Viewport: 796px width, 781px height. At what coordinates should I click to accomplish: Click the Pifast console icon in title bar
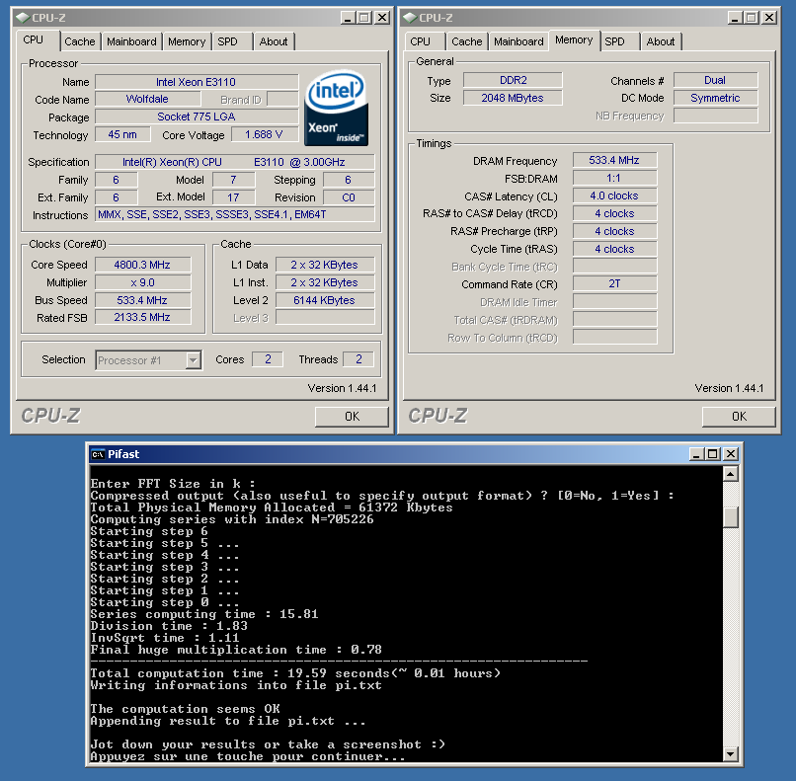pos(98,454)
